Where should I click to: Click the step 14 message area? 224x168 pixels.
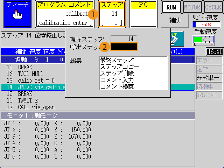point(33,39)
